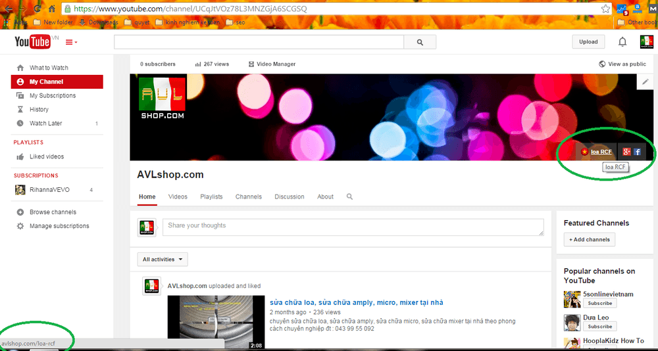Screen dimensions: 658x351
Task: Click the SUBSCRIPTIONS heading
Action: pos(36,175)
